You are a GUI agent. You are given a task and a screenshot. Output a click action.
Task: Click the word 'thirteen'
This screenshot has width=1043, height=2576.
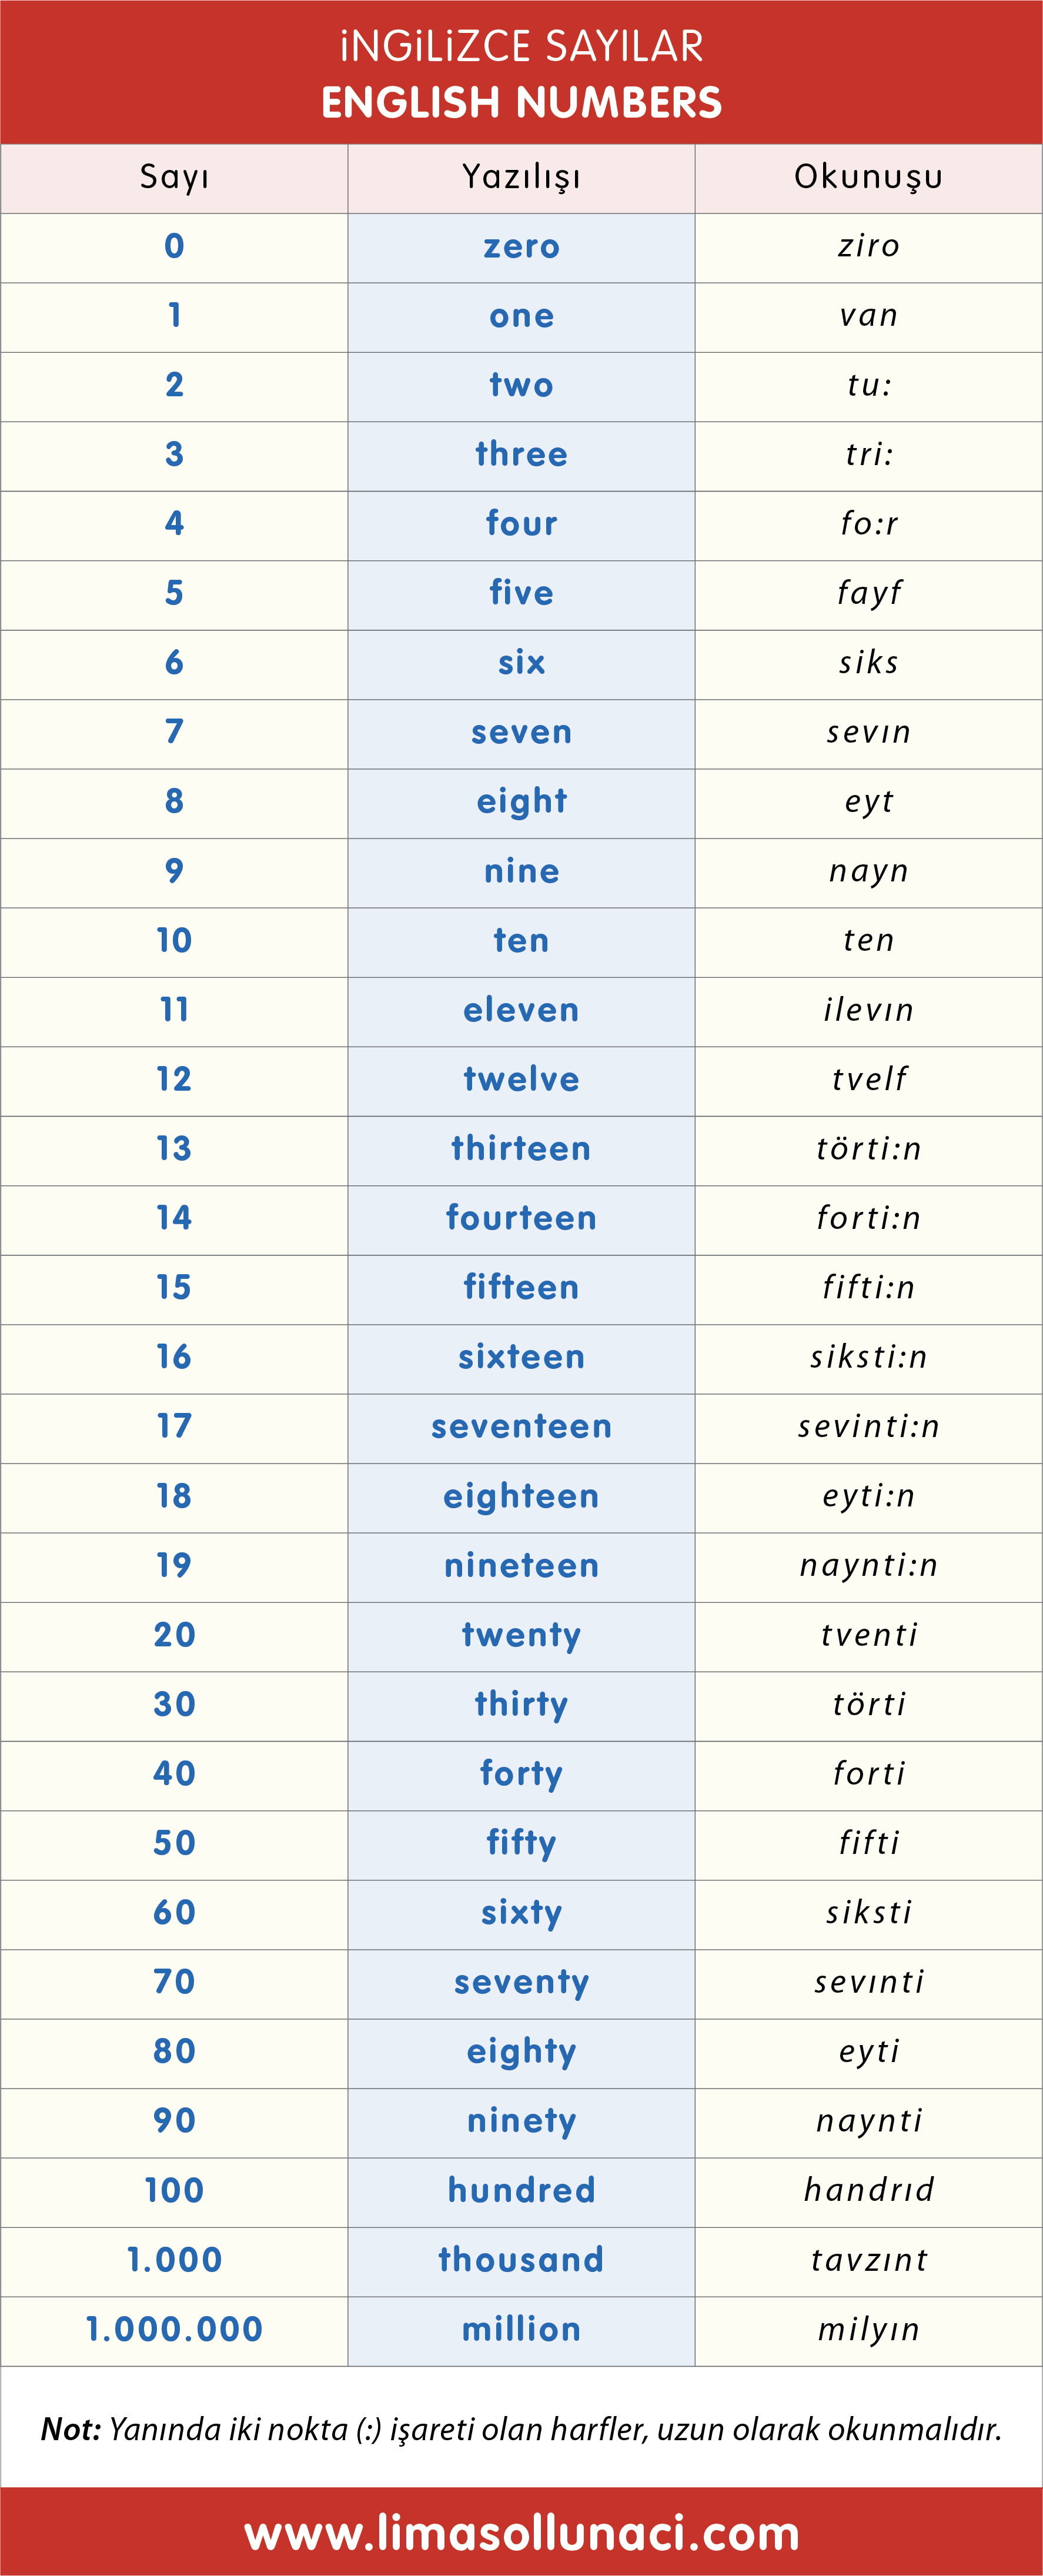[x=521, y=1149]
